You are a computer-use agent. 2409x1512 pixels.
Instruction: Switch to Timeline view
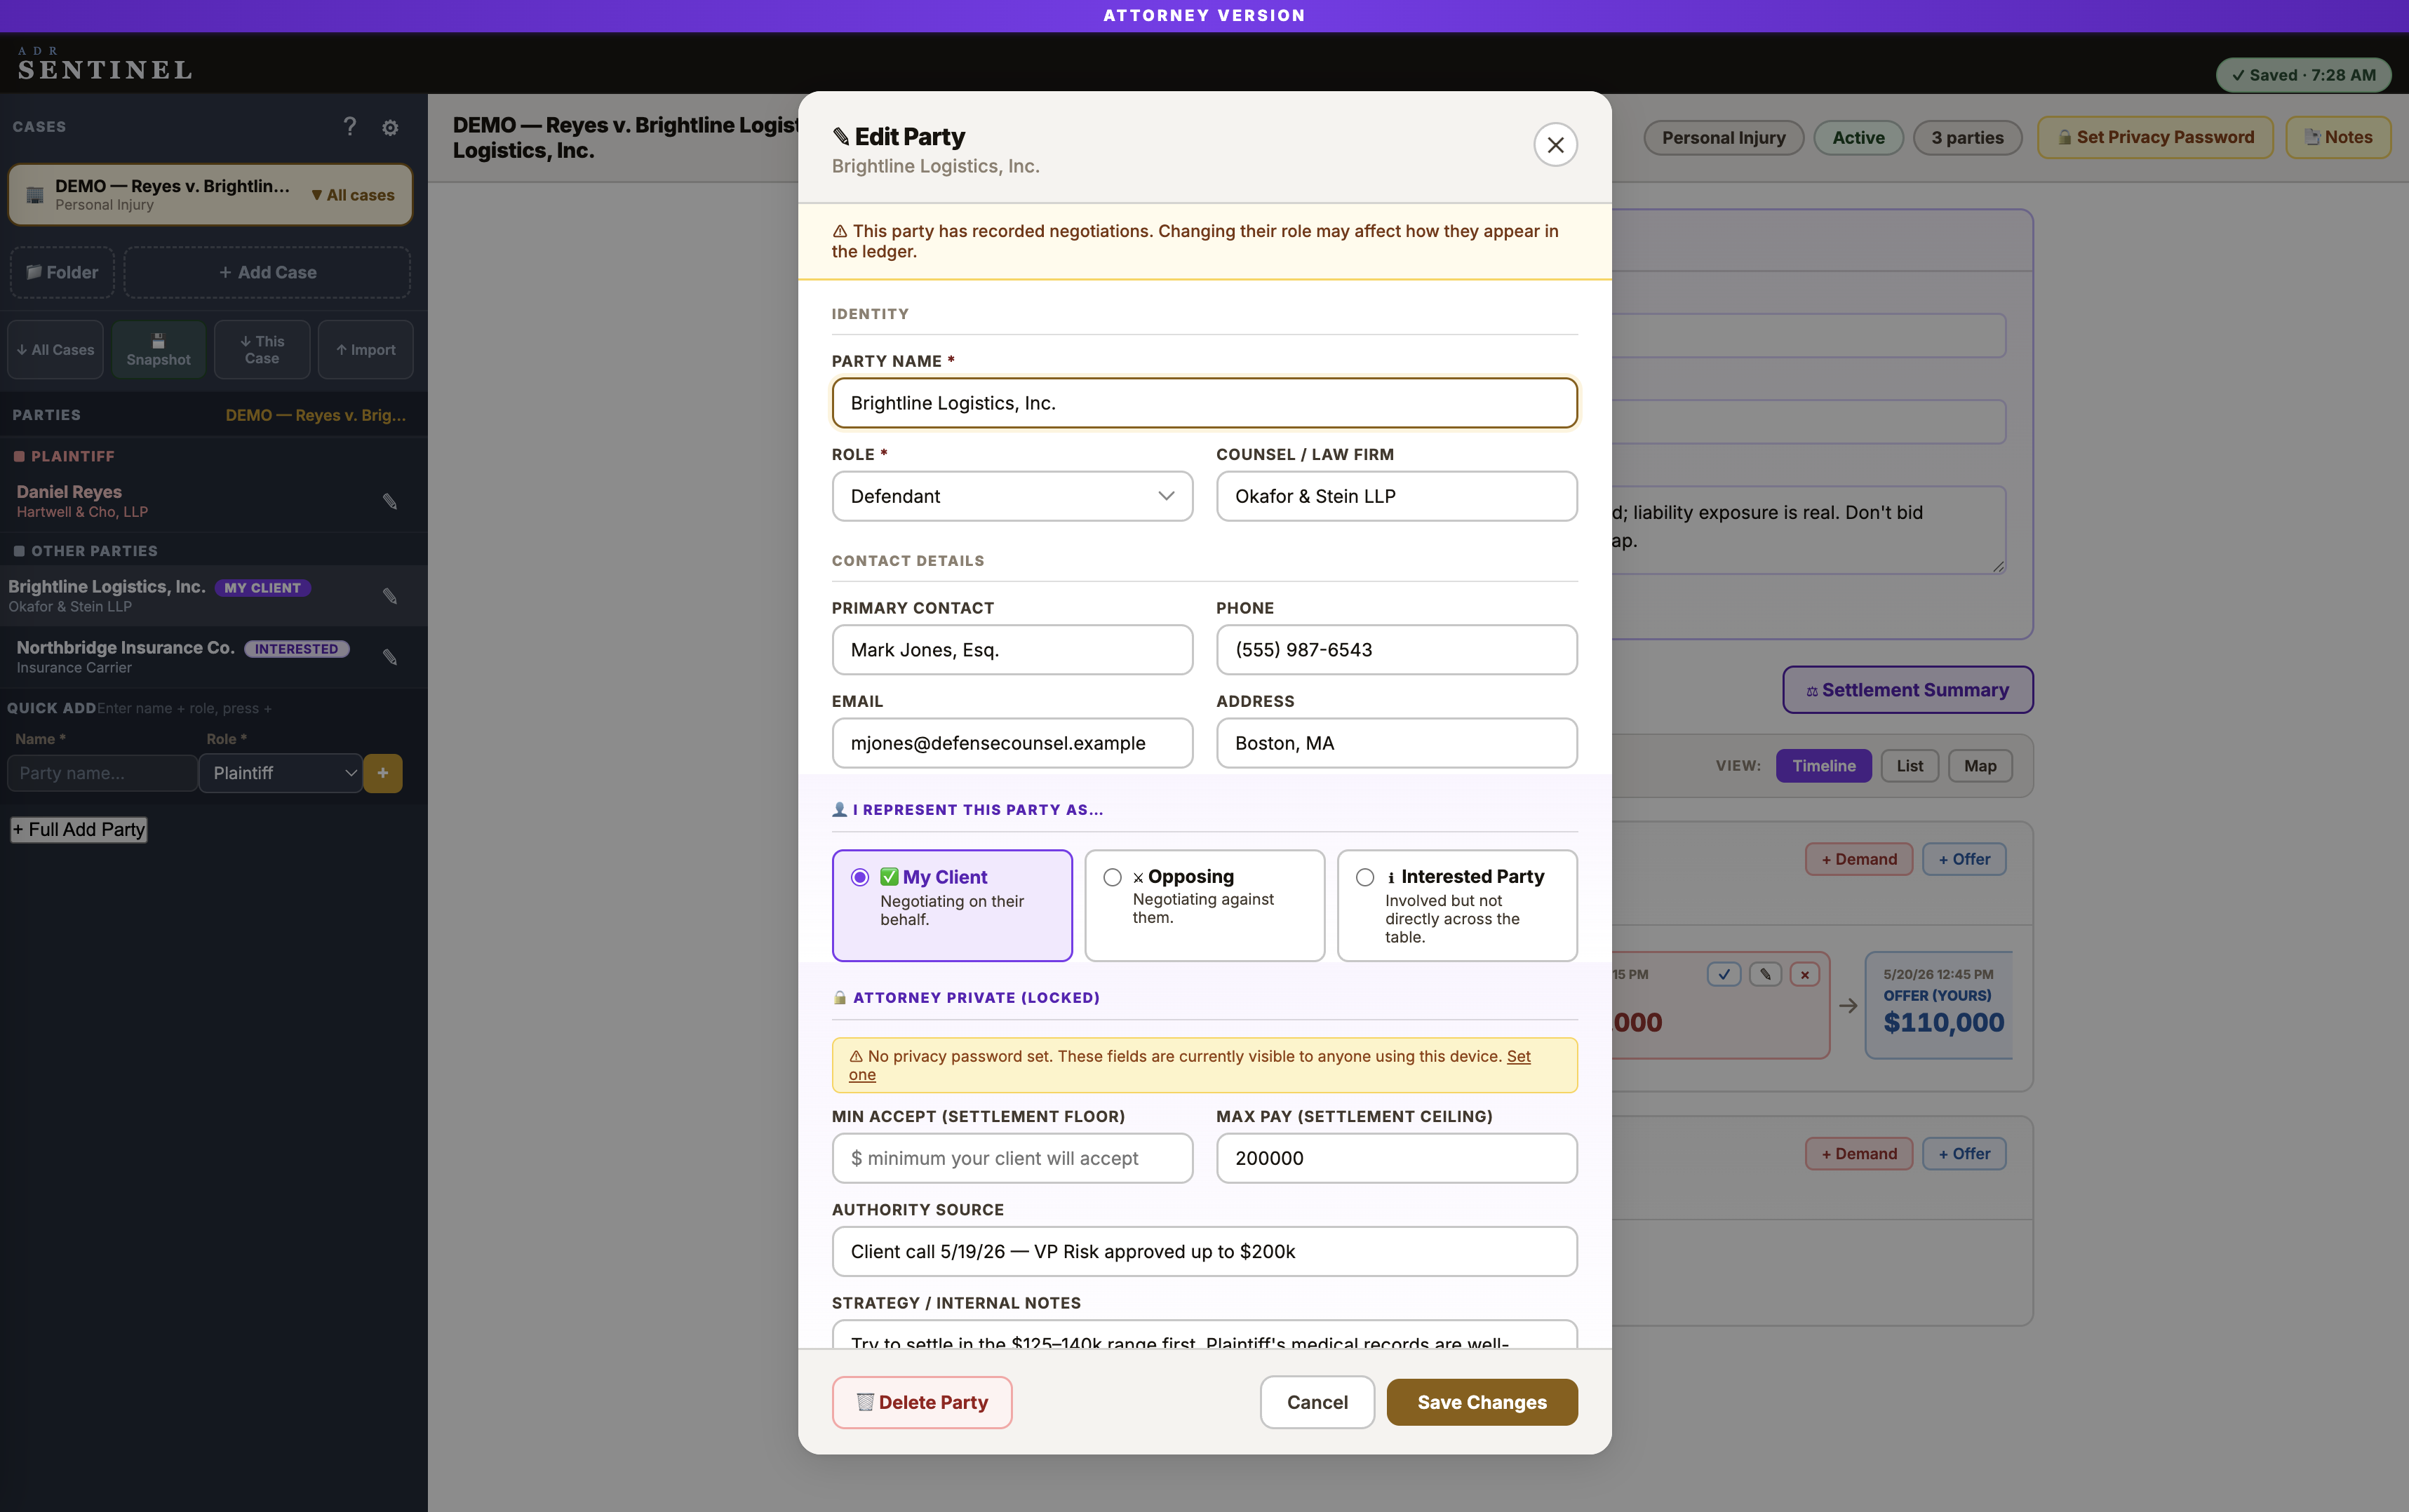1823,766
